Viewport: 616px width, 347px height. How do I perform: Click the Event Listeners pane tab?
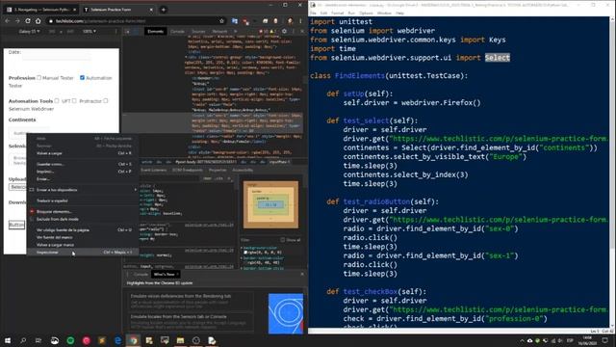(154, 170)
